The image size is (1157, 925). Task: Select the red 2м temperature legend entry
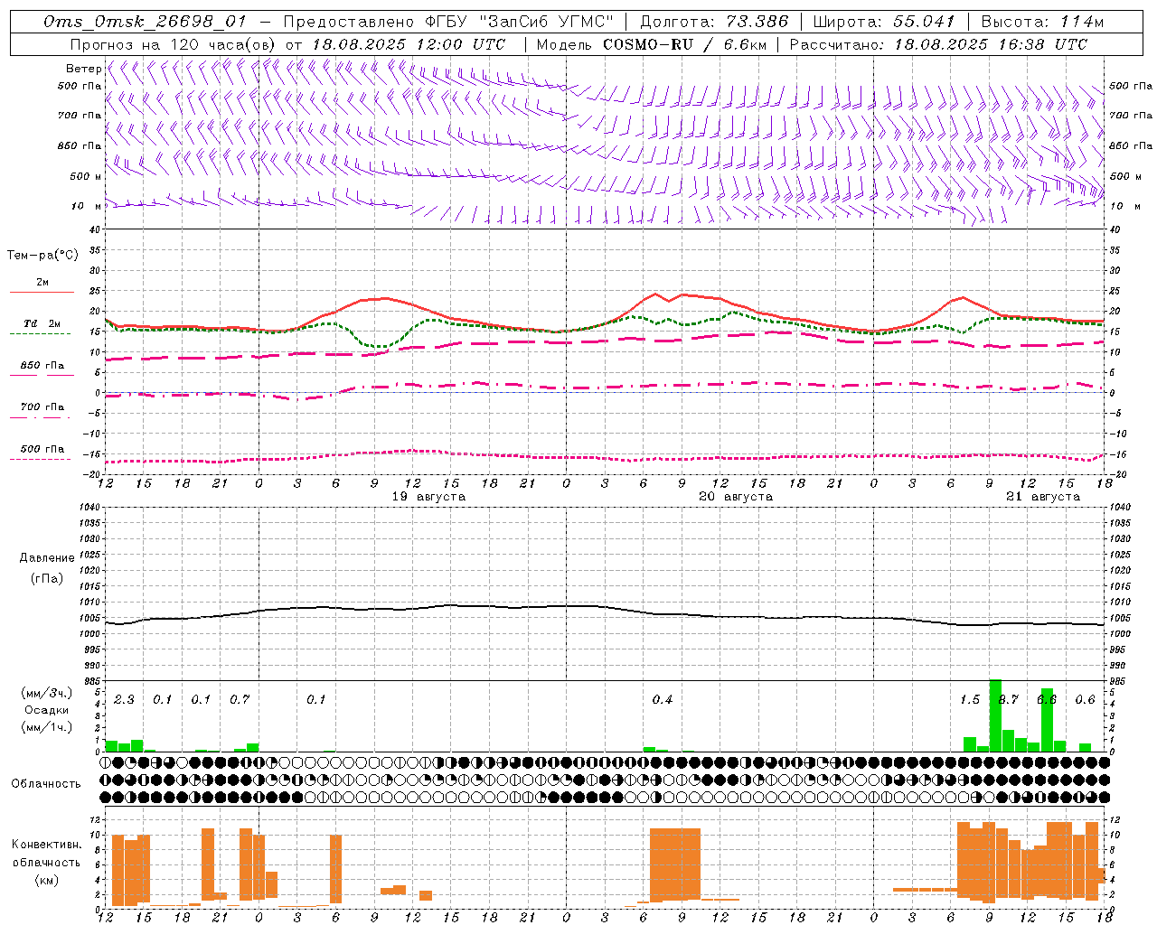(42, 286)
